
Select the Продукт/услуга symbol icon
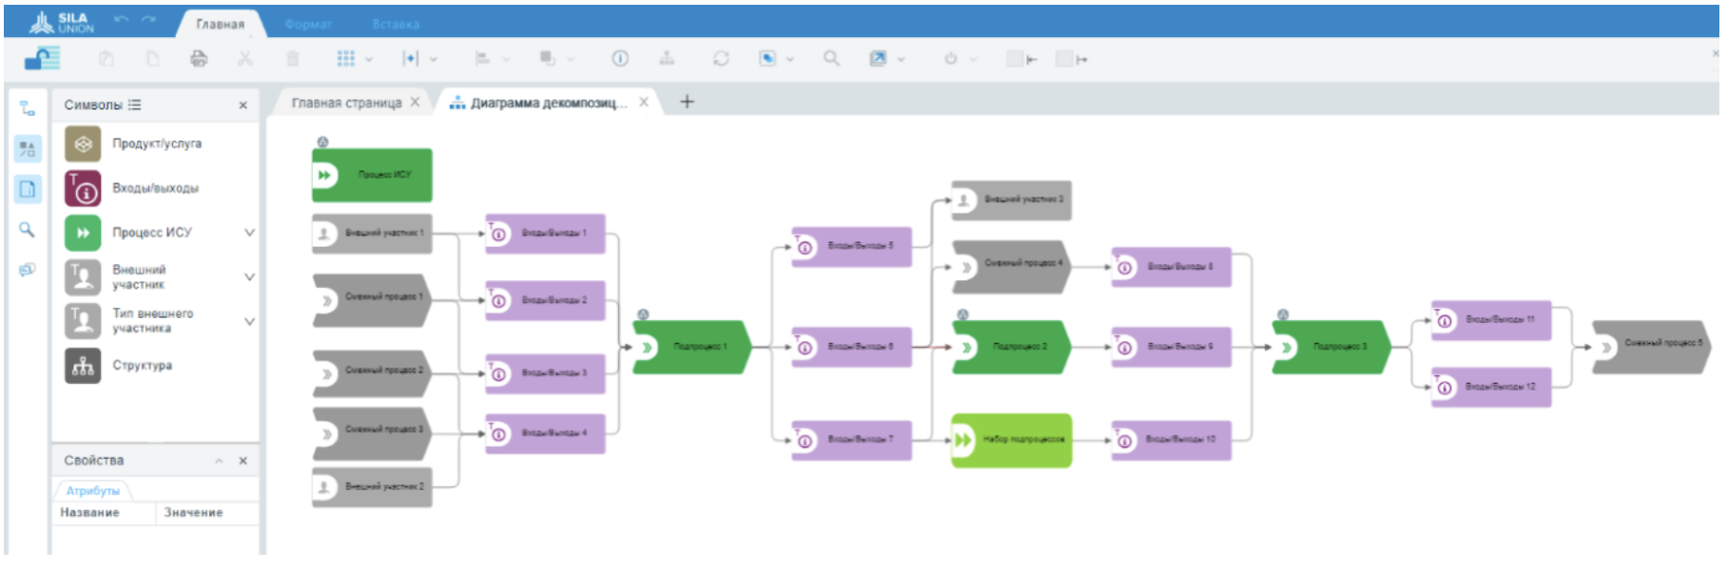[x=83, y=144]
